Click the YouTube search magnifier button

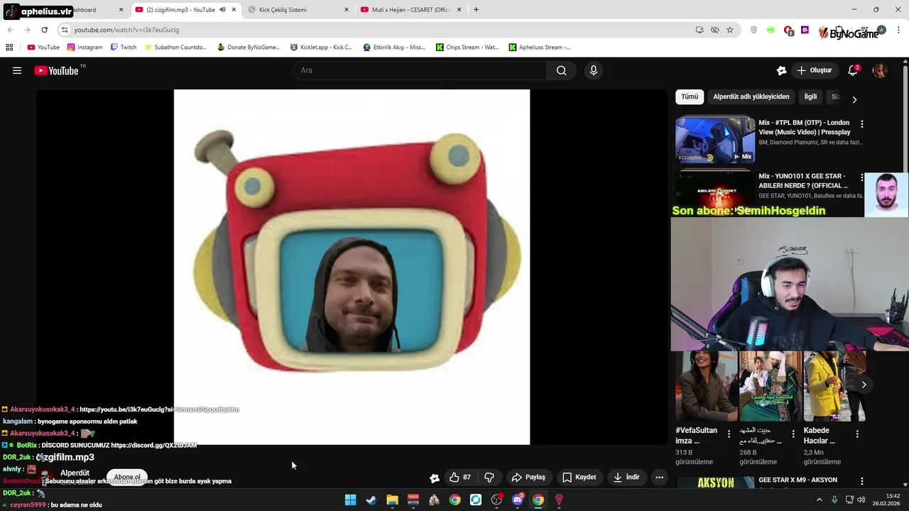[561, 70]
